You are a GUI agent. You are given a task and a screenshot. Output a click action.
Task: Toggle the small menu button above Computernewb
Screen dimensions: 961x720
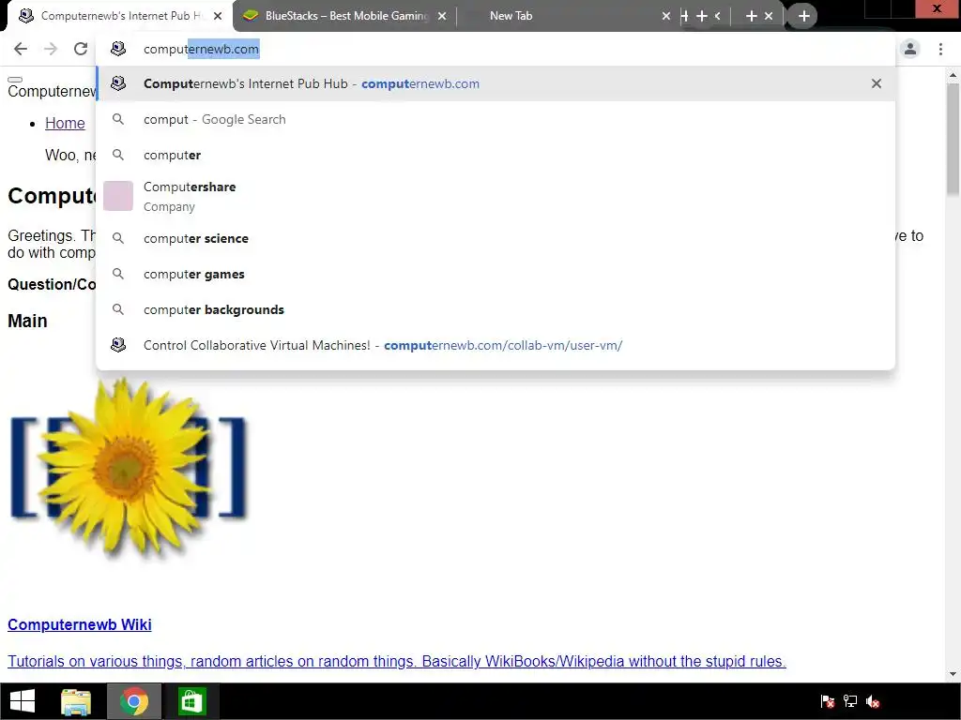(15, 80)
